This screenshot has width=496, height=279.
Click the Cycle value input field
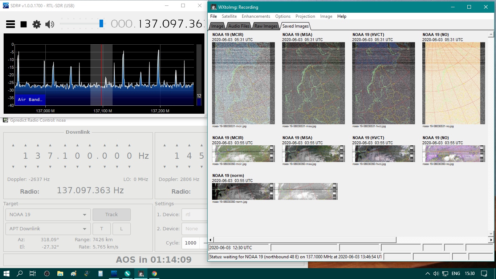[x=191, y=243]
